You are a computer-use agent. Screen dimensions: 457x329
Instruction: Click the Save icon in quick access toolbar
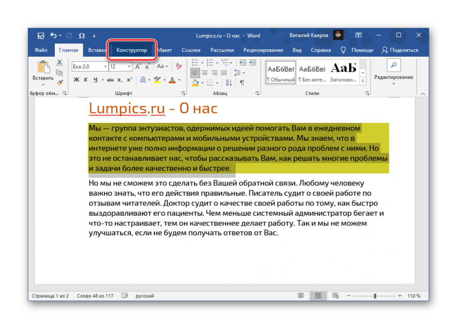[x=41, y=35]
